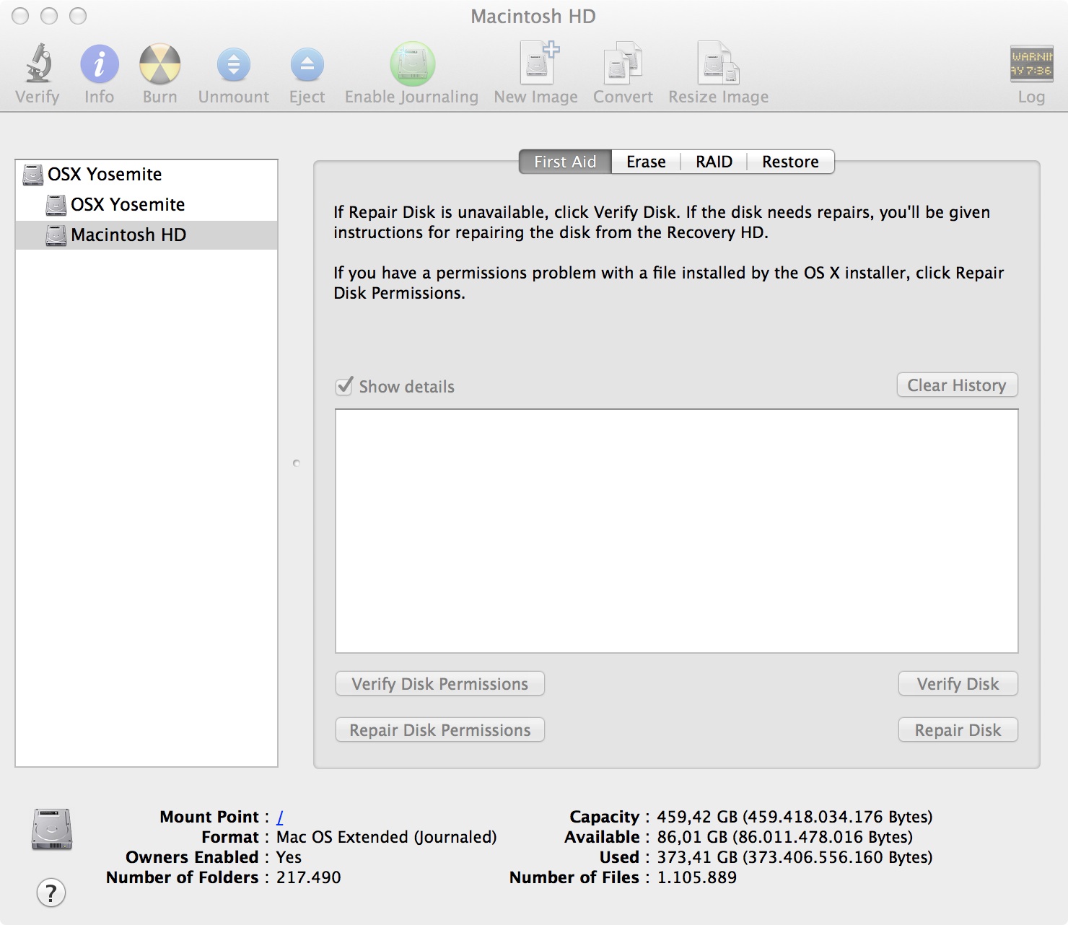
Task: Click the Format value Mac OS Extended (Journaled)
Action: click(x=387, y=837)
